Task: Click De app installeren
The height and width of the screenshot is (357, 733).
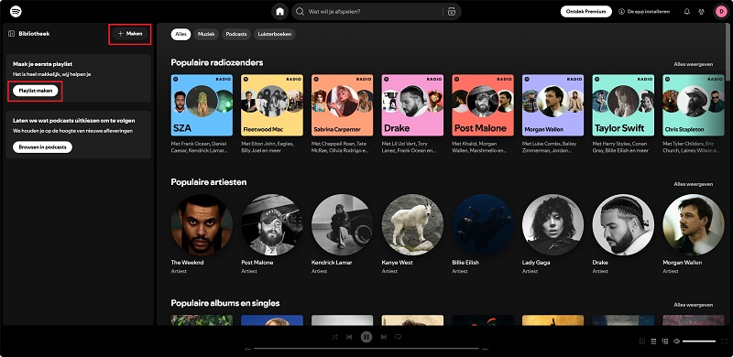Action: click(x=644, y=12)
